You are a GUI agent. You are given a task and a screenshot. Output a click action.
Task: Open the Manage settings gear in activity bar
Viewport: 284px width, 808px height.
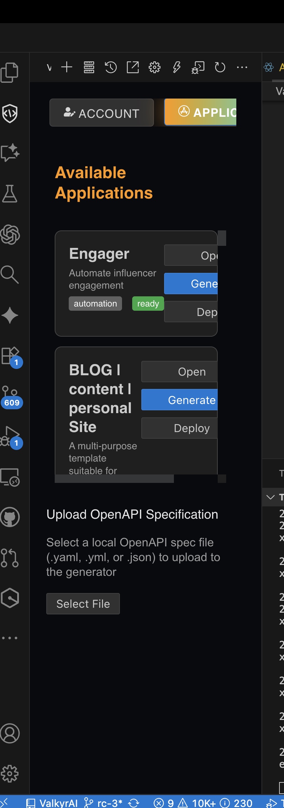click(10, 774)
